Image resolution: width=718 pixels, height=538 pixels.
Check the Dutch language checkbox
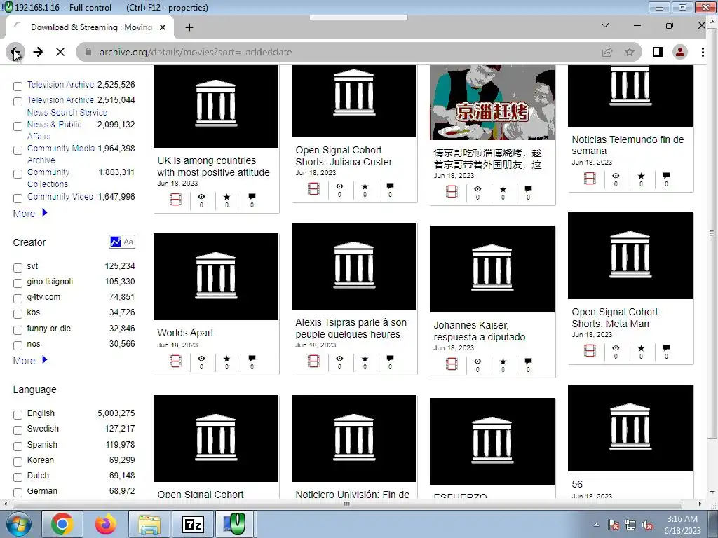click(x=18, y=477)
